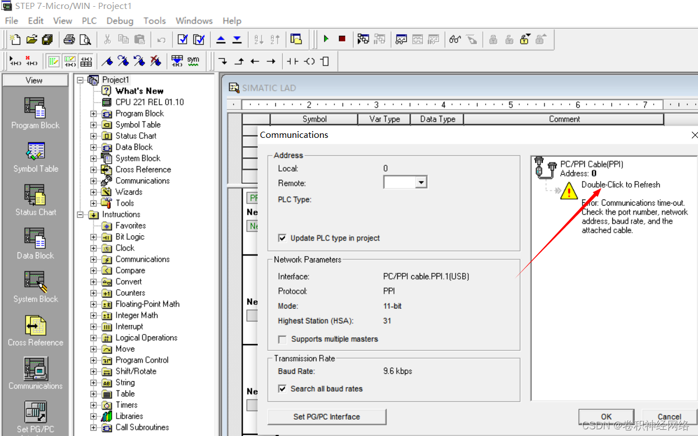698x436 pixels.
Task: Expand Program Block tree node
Action: [x=94, y=114]
